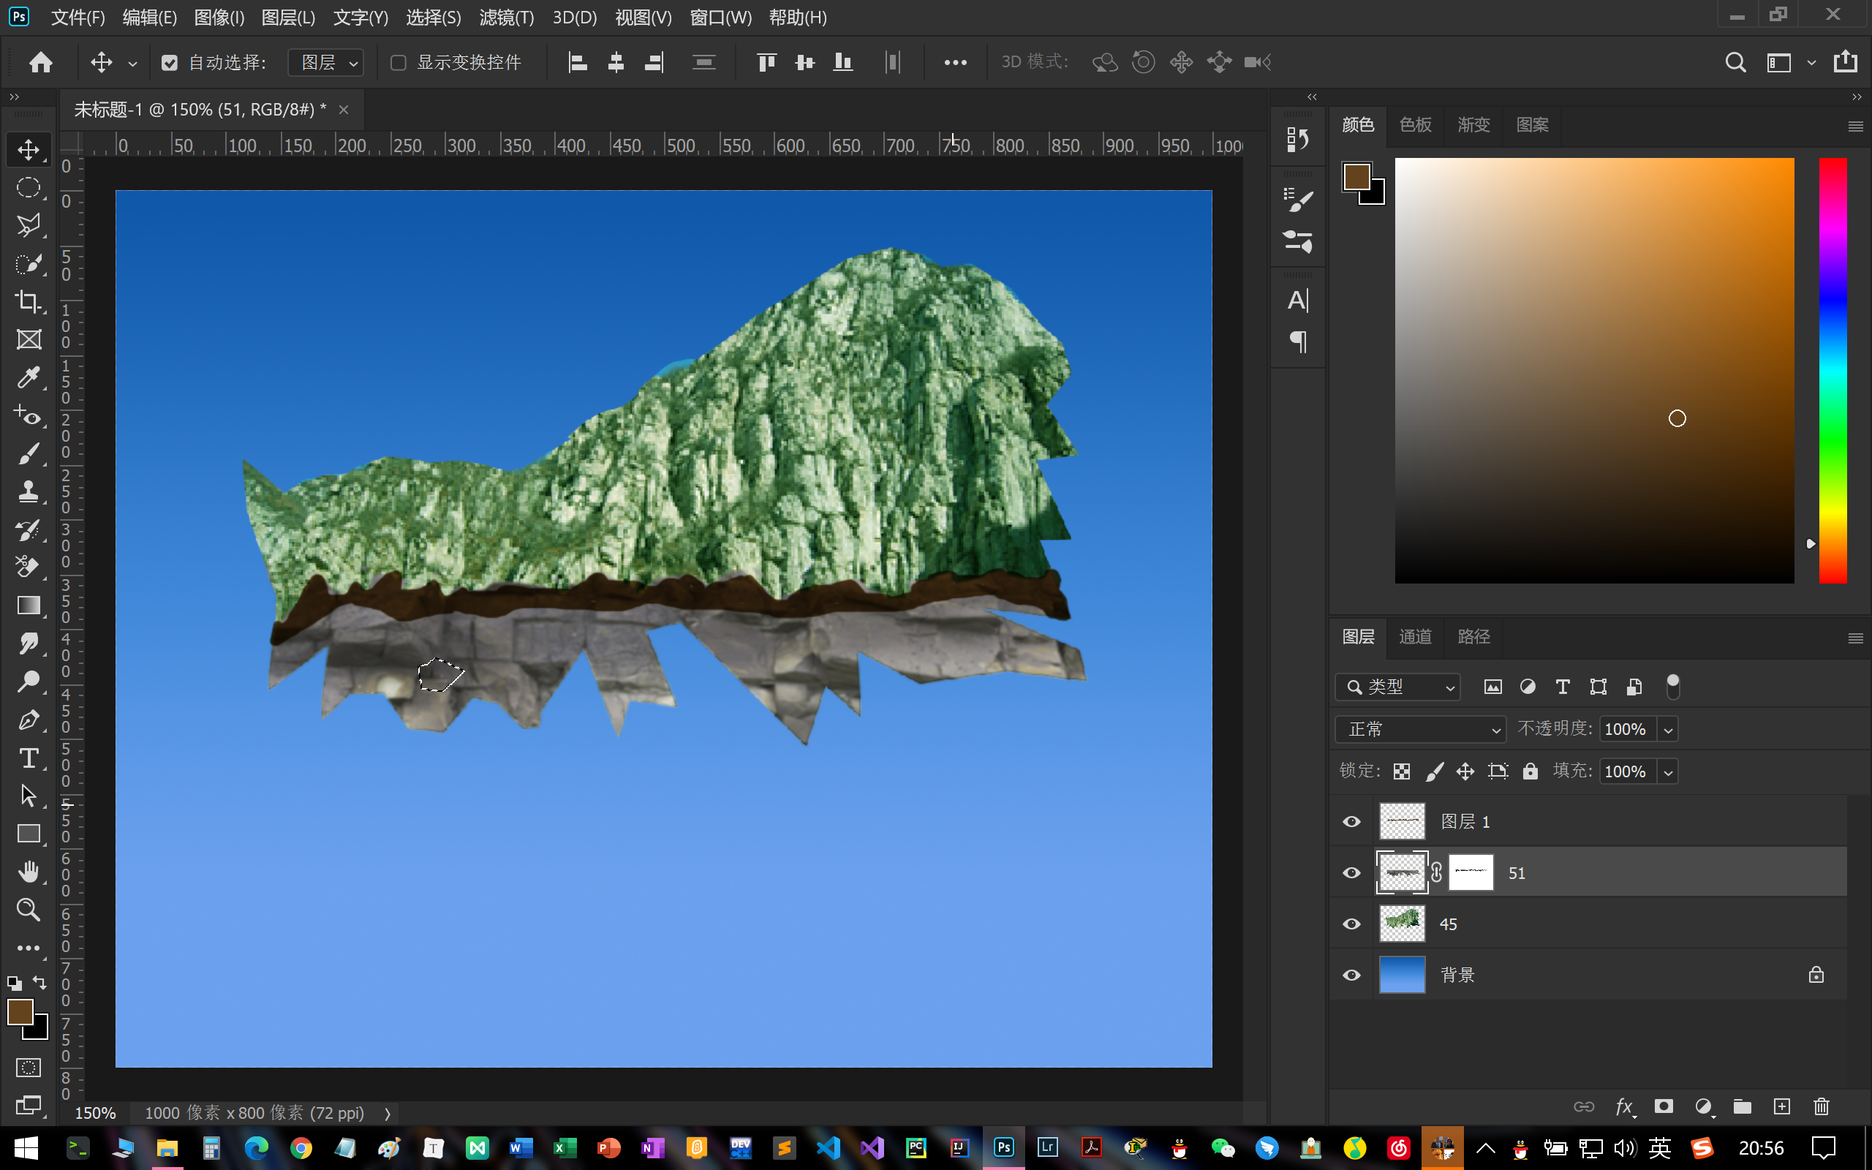
Task: Select the Rectangle shape tool
Action: pyautogui.click(x=29, y=834)
